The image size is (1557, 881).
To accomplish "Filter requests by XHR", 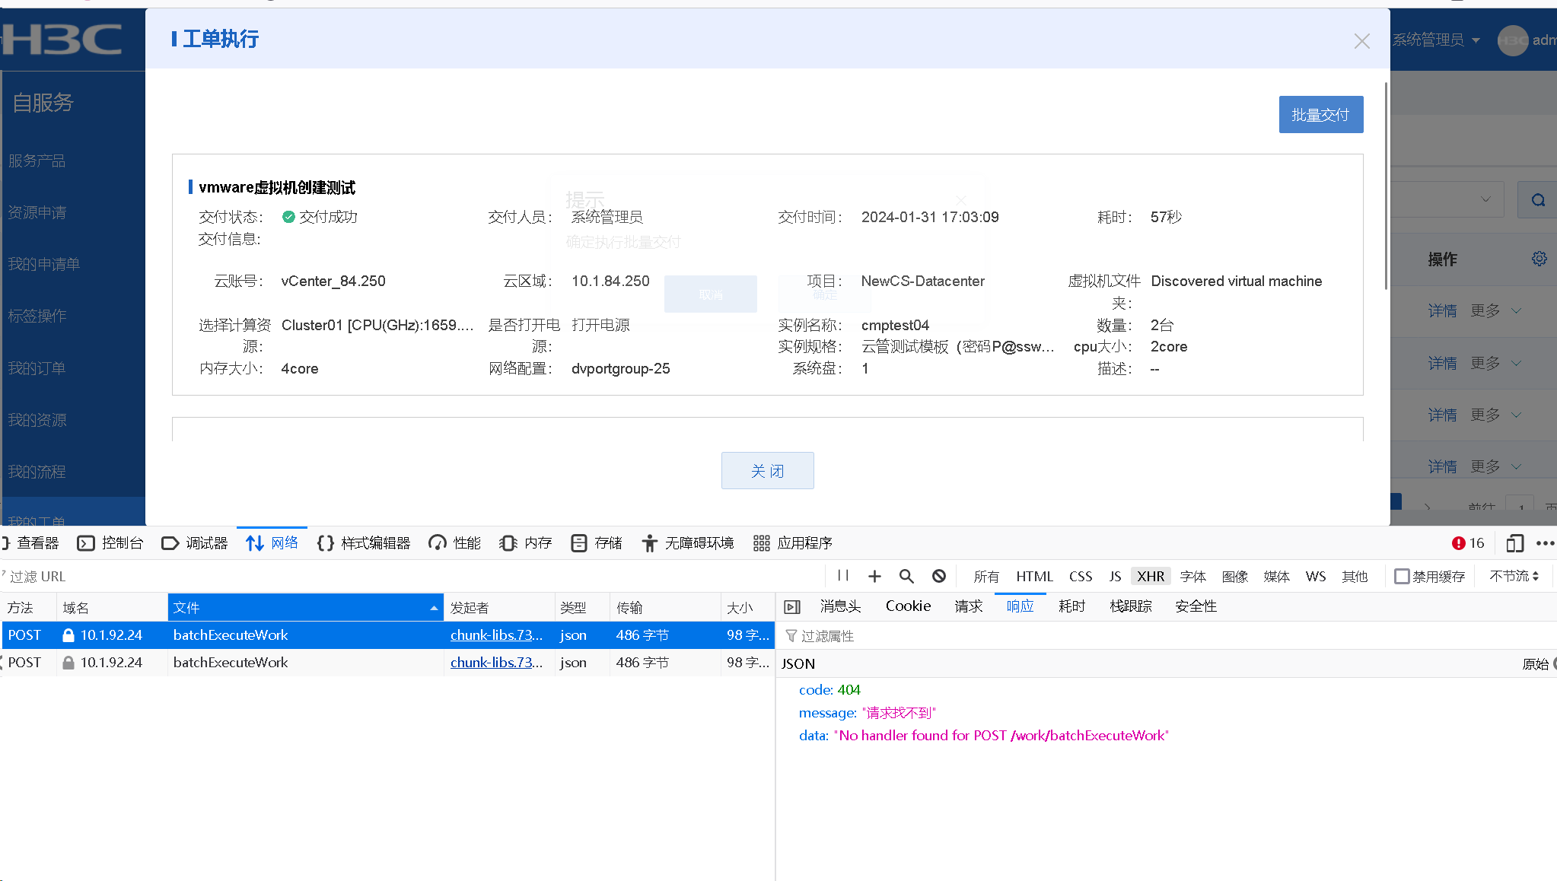I will click(x=1151, y=577).
